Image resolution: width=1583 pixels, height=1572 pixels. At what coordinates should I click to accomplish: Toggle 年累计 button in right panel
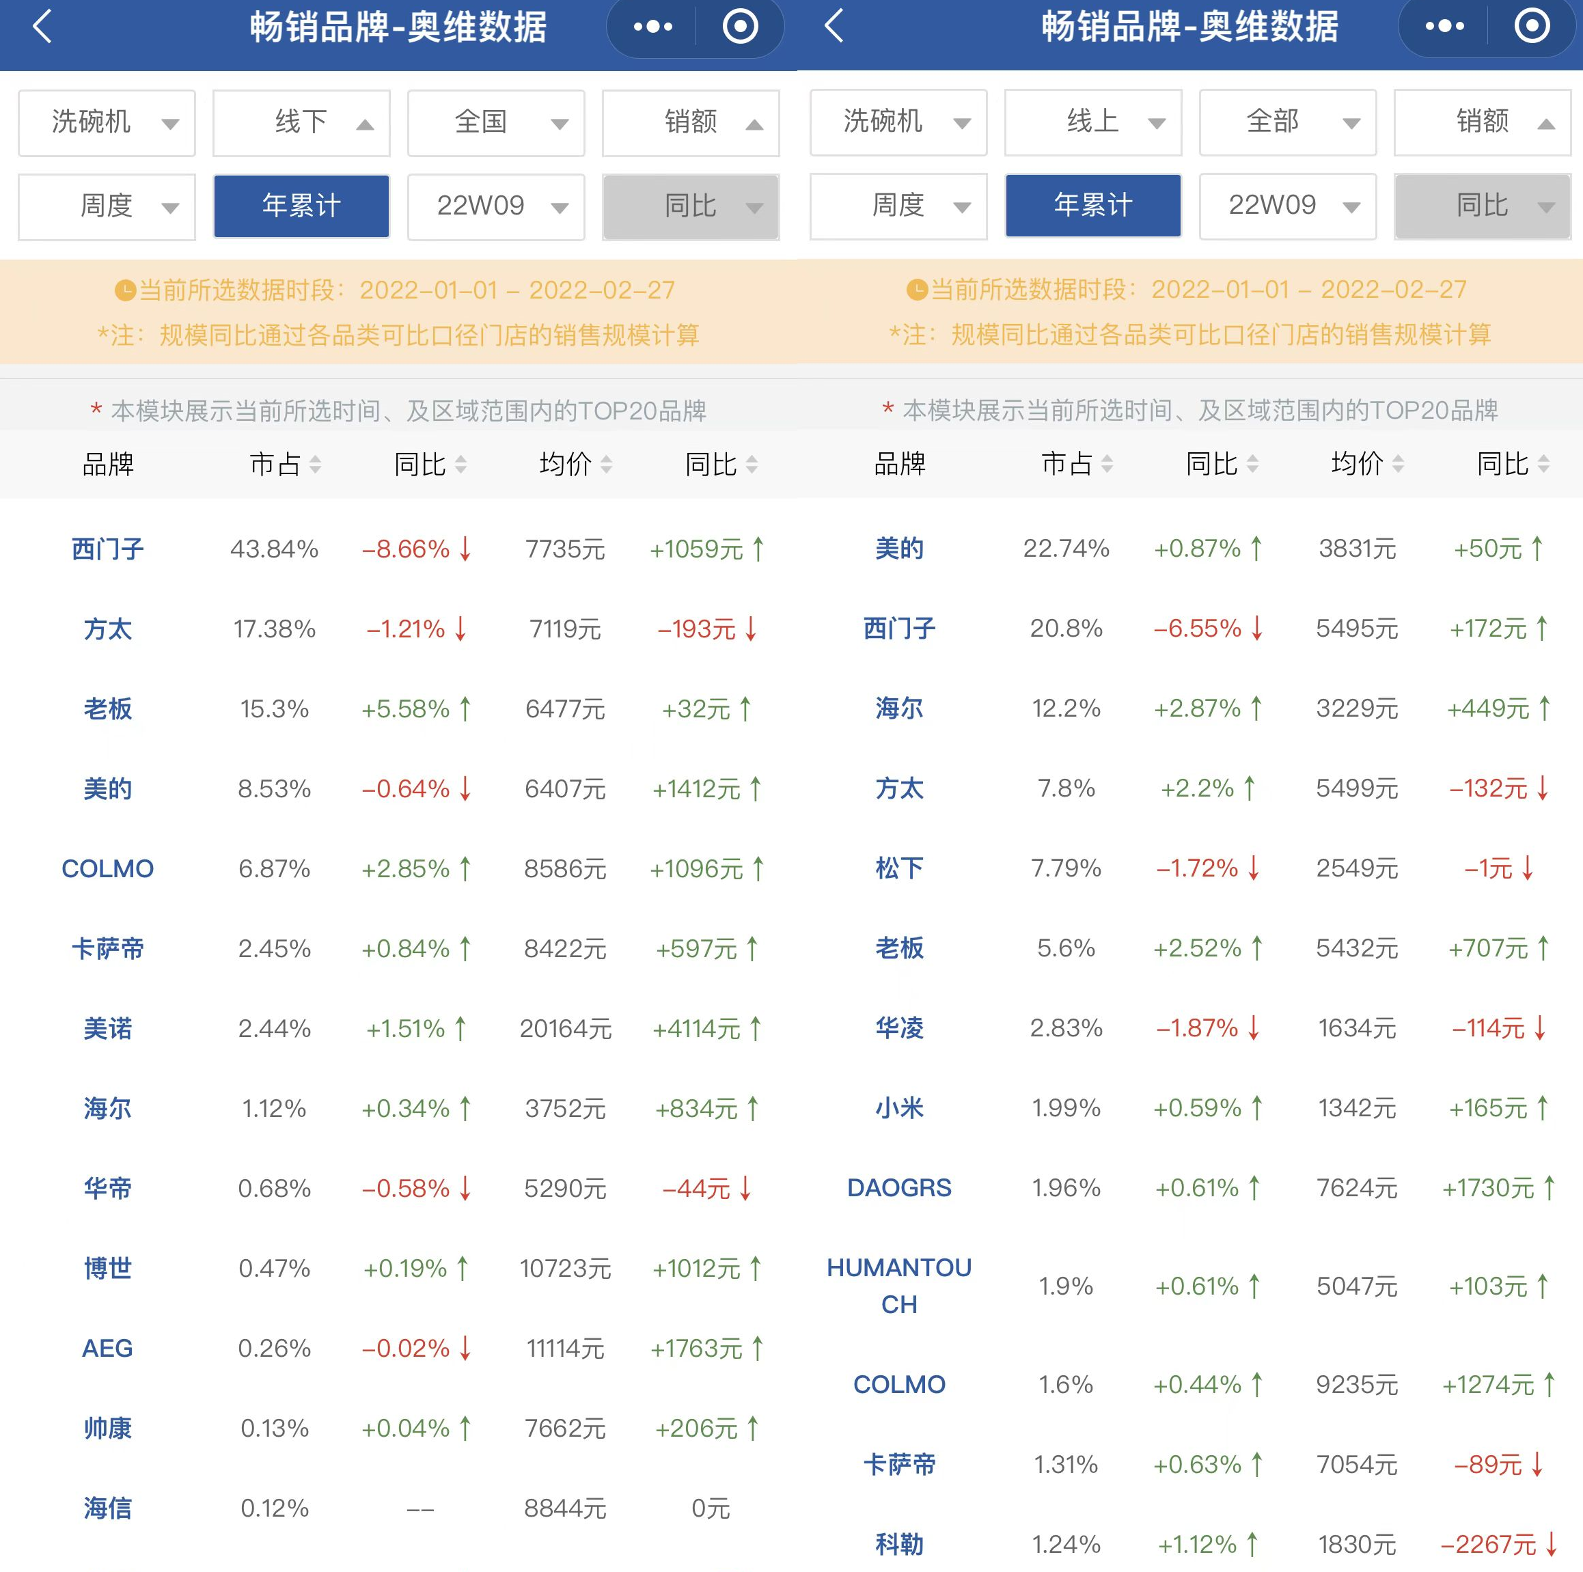[1093, 206]
